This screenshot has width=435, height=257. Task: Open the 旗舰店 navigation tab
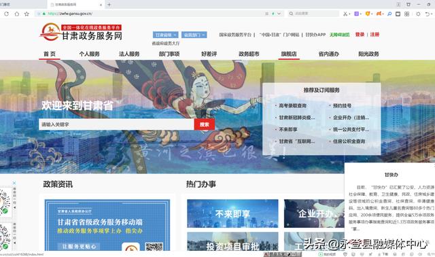[289, 54]
